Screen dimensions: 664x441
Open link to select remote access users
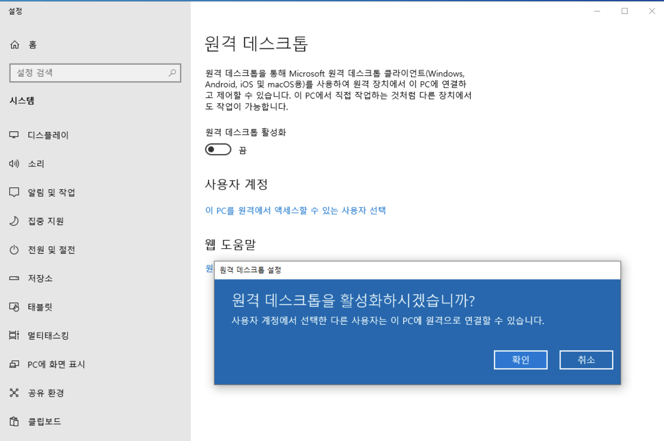[295, 211]
